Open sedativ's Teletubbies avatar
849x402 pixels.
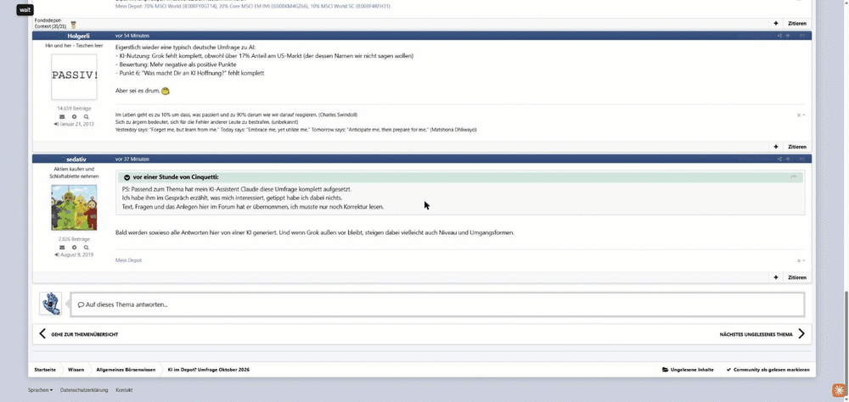pyautogui.click(x=74, y=207)
